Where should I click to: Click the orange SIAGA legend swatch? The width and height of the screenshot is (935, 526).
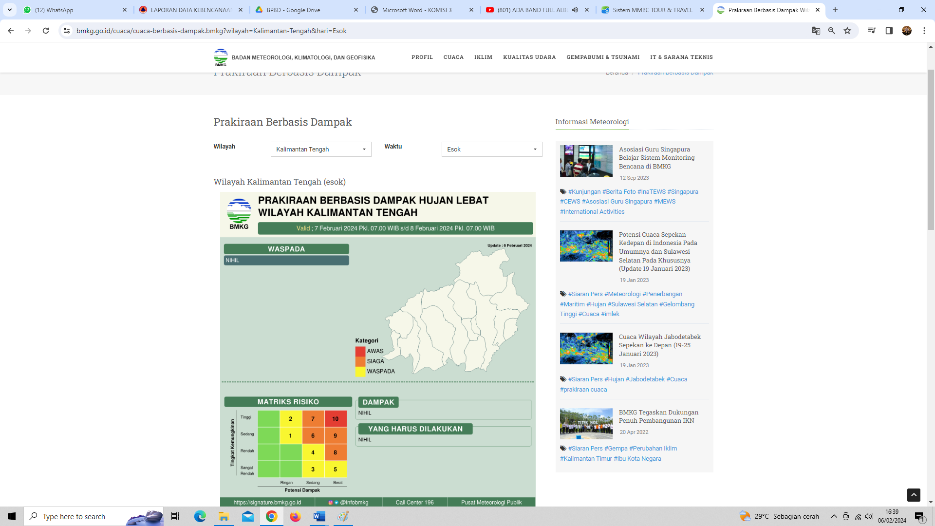(x=360, y=361)
